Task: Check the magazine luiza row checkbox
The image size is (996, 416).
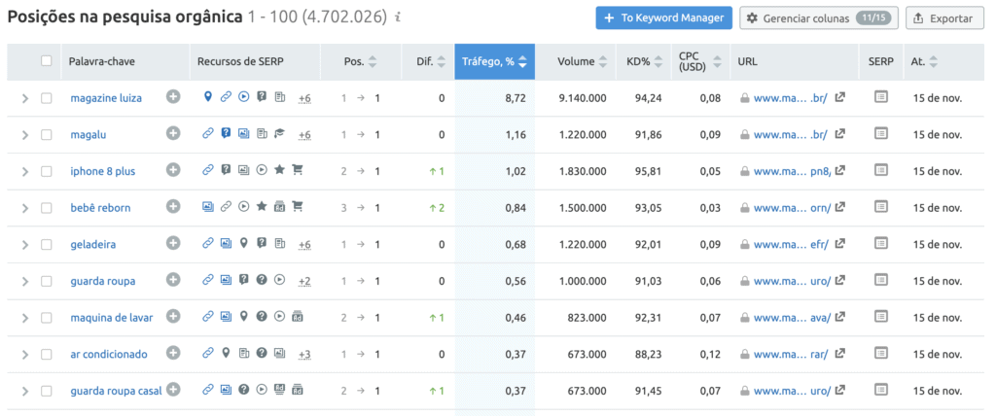Action: click(47, 98)
